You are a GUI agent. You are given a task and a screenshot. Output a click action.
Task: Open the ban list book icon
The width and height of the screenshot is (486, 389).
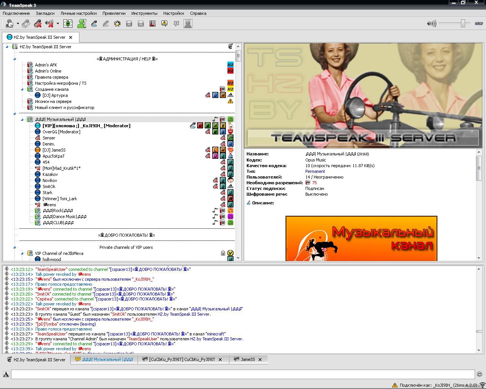(x=153, y=24)
